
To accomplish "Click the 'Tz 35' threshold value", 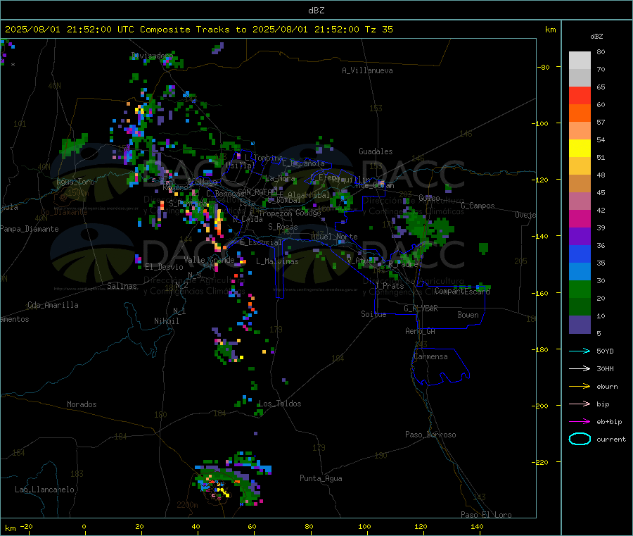I will tap(379, 30).
